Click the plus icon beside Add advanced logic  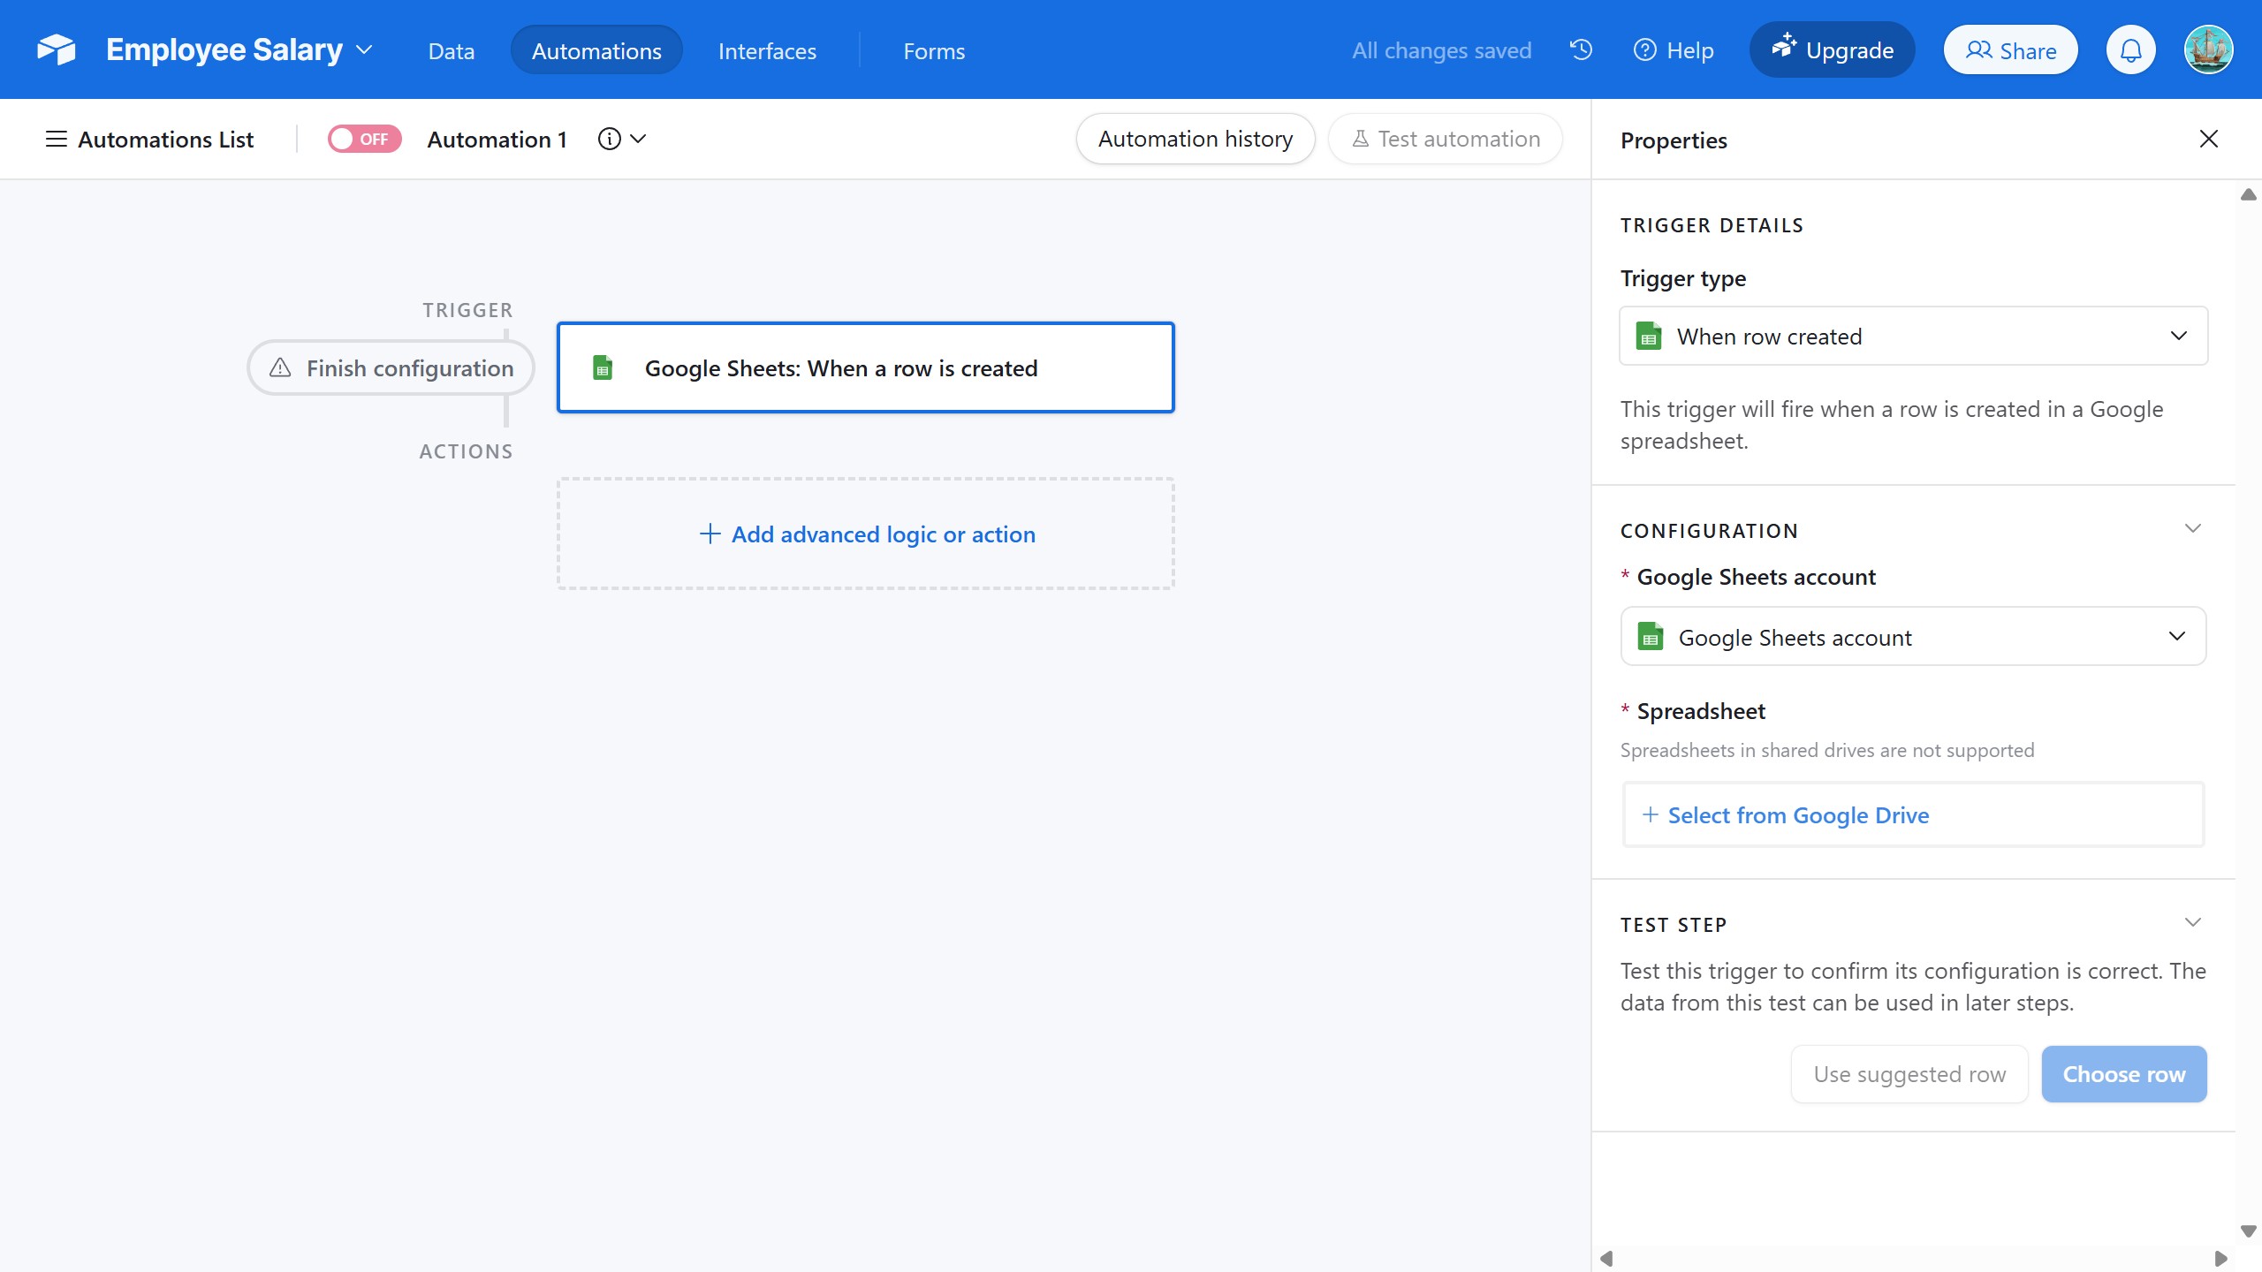click(x=710, y=534)
